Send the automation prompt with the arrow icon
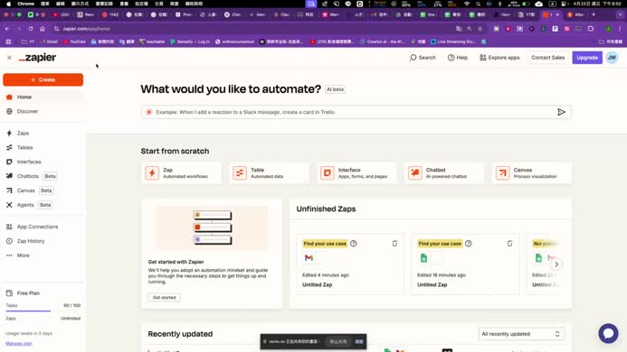Viewport: 627px width, 352px height. [x=562, y=112]
